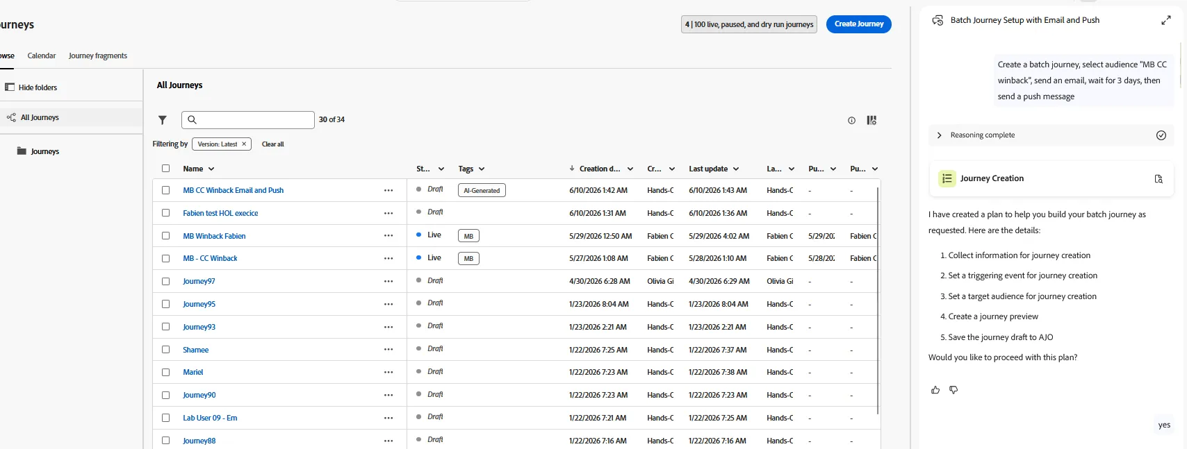Click the Journeys folder icon
This screenshot has height=449, width=1187.
coord(22,151)
